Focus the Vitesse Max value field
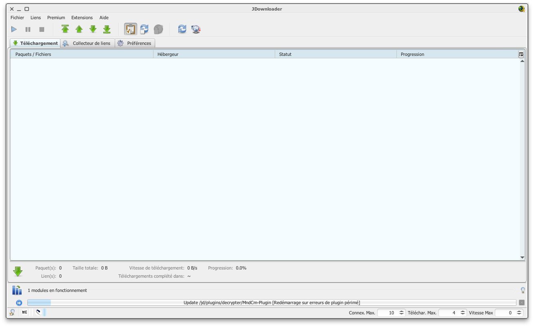The height and width of the screenshot is (327, 534). (x=505, y=313)
